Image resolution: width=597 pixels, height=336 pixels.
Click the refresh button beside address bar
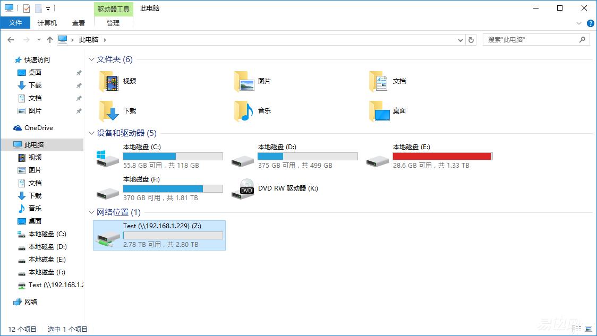click(x=471, y=40)
